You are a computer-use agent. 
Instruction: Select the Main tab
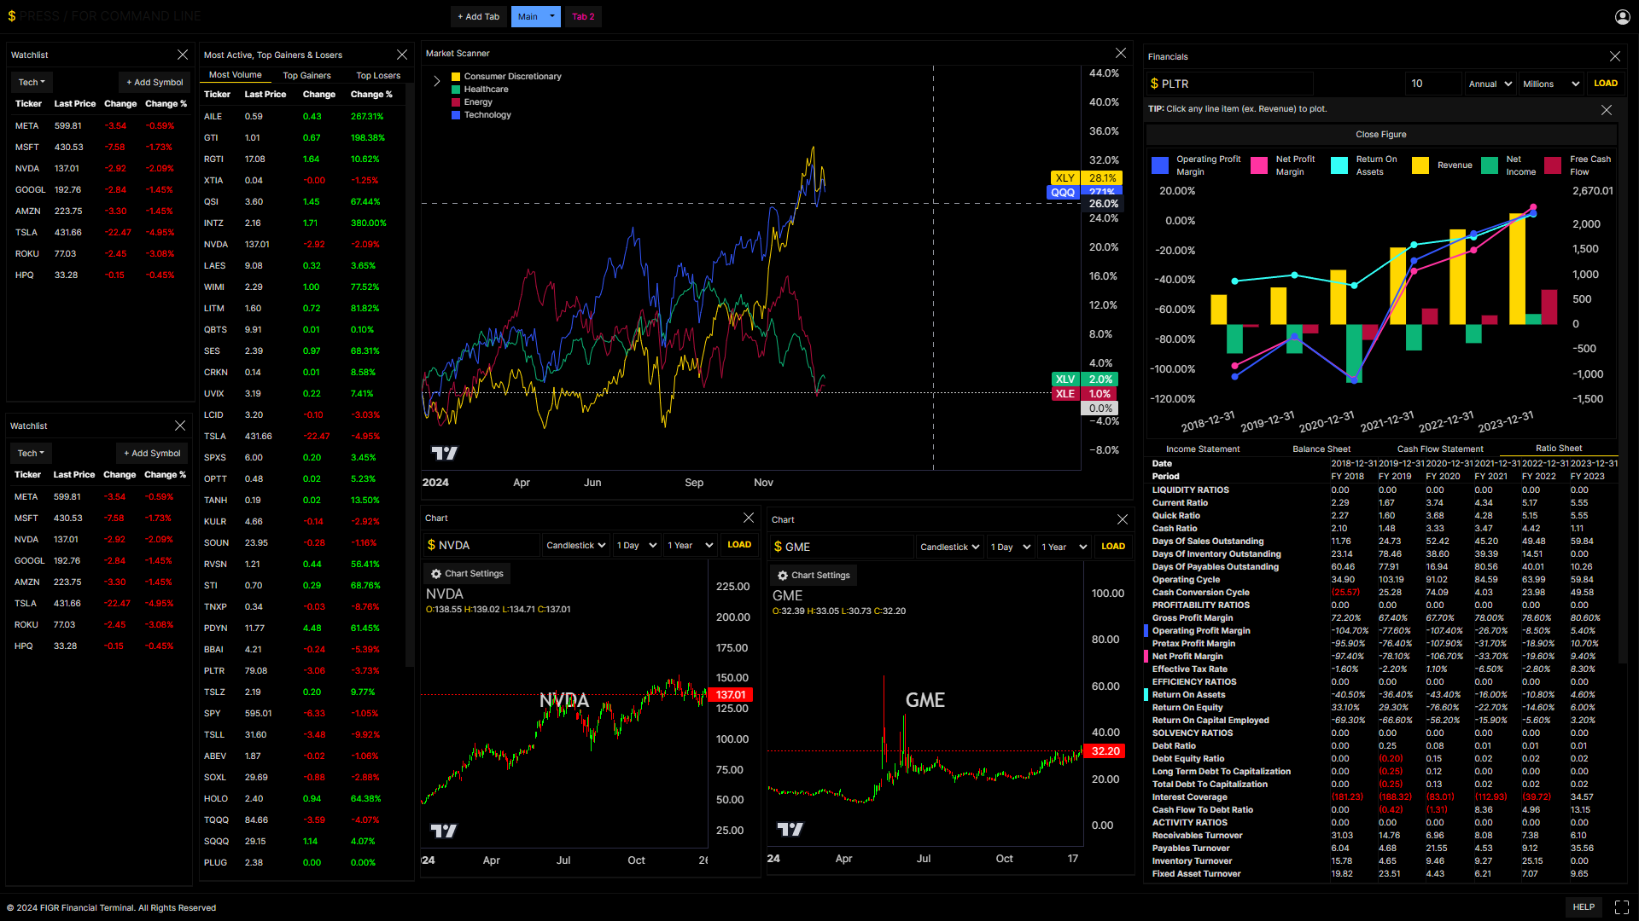(x=528, y=16)
